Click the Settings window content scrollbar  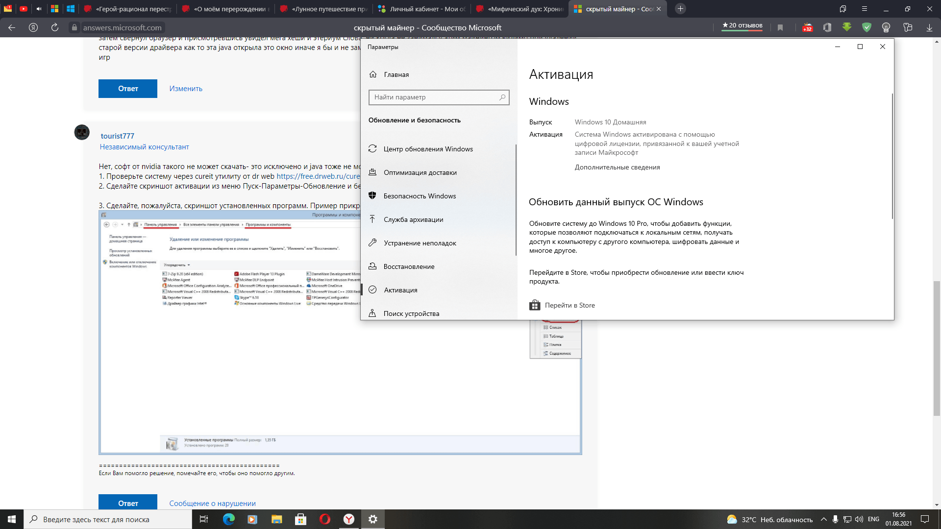coord(892,156)
